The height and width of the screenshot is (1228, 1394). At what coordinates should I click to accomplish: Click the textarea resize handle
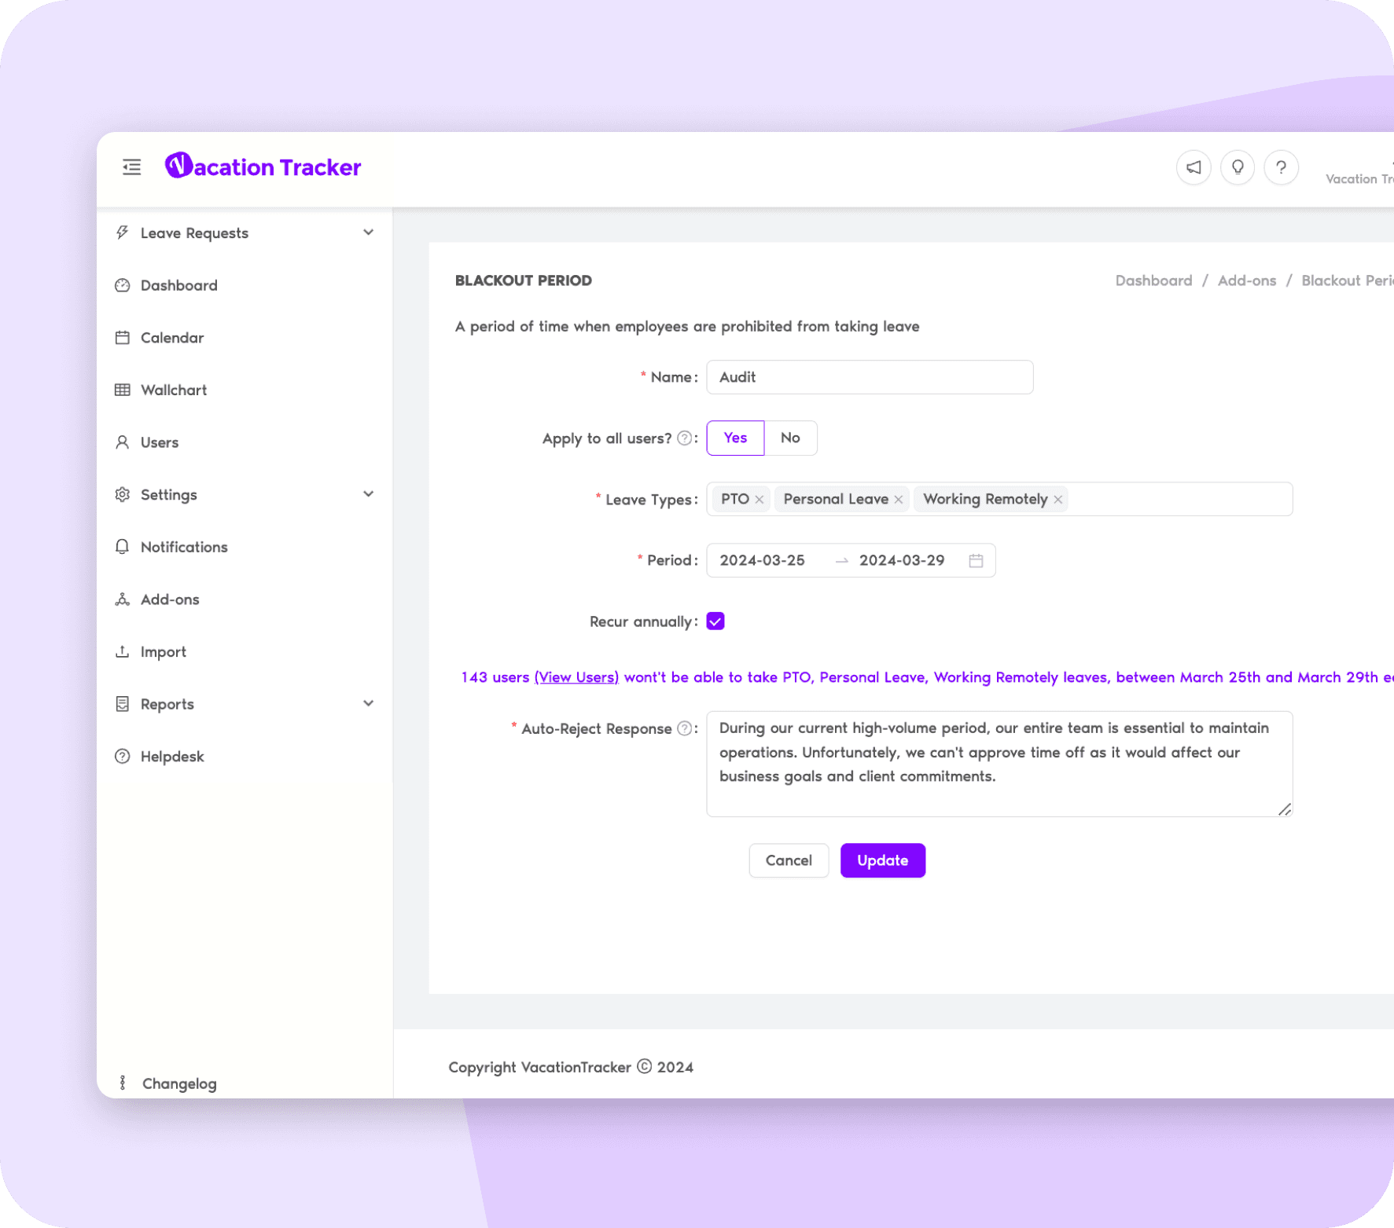(x=1285, y=809)
